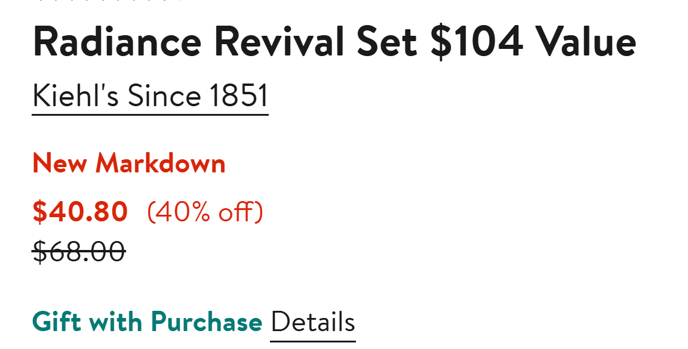Image resolution: width=688 pixels, height=349 pixels.
Task: Click the (40% off) discount text
Action: click(205, 212)
